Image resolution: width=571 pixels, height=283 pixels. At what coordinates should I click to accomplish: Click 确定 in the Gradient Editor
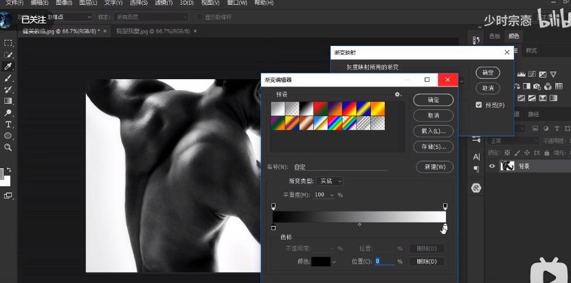[434, 100]
